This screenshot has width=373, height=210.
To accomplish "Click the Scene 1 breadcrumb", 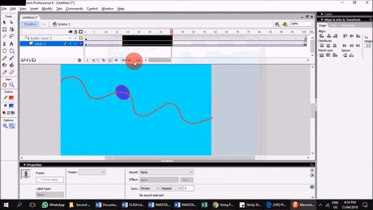I will (x=61, y=24).
